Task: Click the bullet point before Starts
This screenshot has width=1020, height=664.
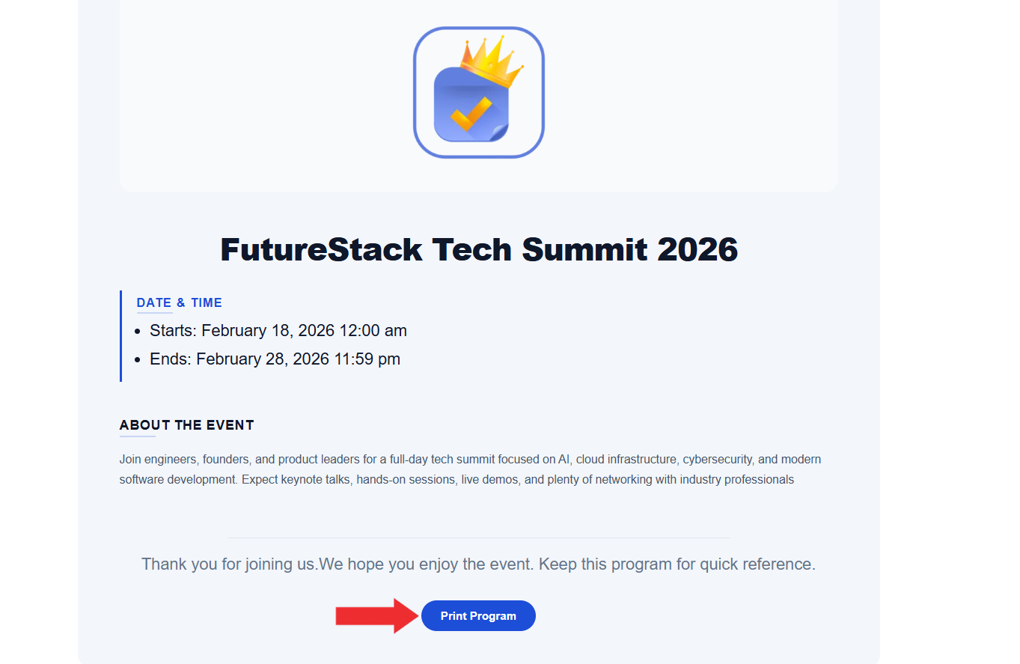Action: 137,331
